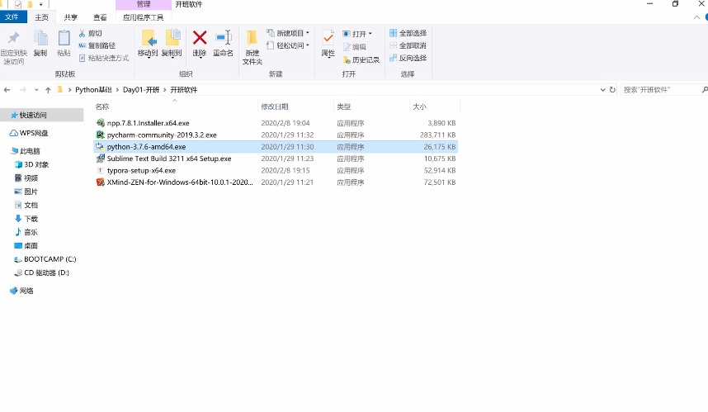Click the Copy To folder icon
This screenshot has width=708, height=412.
tap(172, 38)
